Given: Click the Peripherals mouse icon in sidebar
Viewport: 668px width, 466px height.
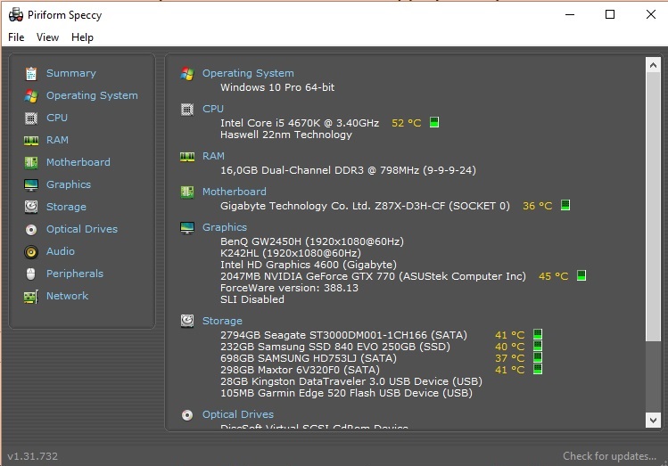Looking at the screenshot, I should pos(31,274).
